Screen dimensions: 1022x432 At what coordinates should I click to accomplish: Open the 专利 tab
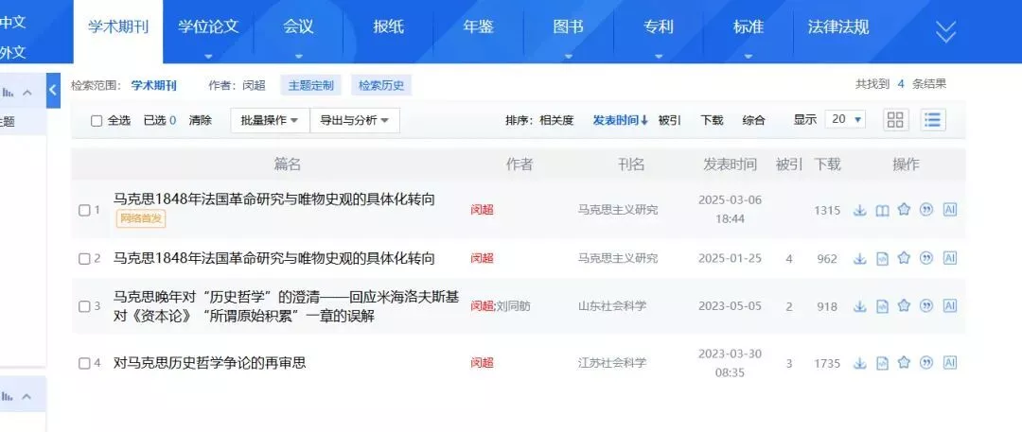click(658, 26)
